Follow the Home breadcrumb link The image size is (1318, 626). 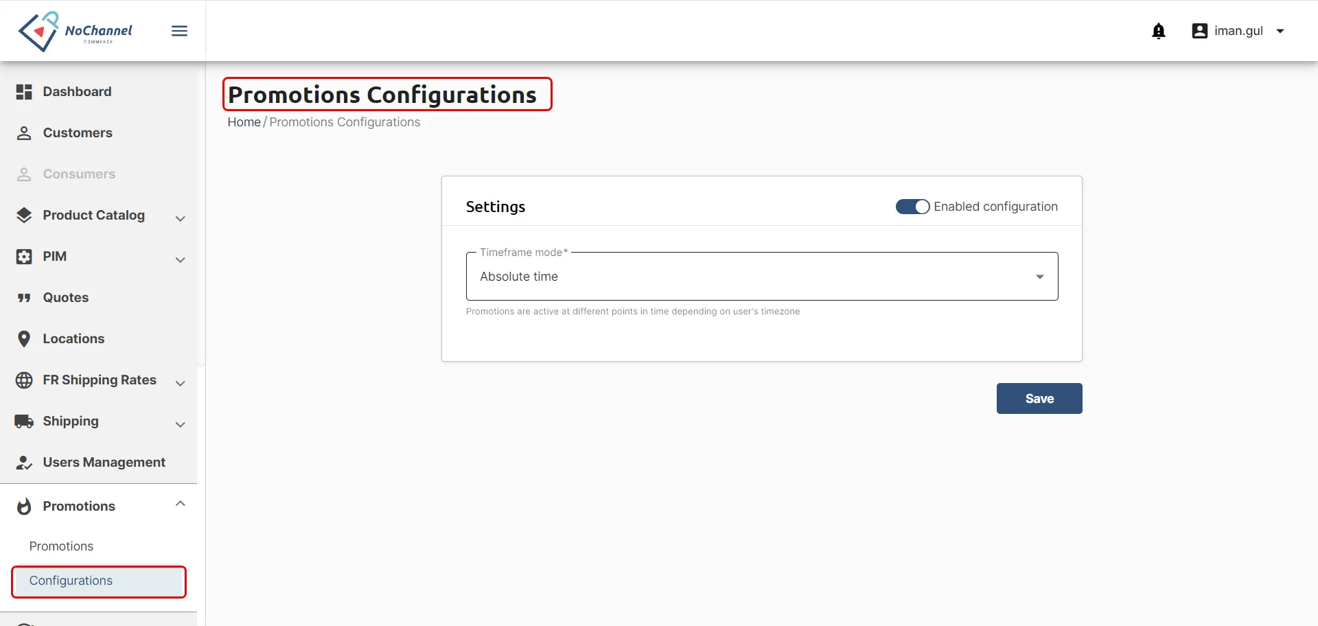tap(244, 122)
